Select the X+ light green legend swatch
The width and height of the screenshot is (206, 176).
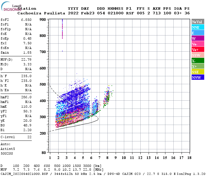coord(198,66)
